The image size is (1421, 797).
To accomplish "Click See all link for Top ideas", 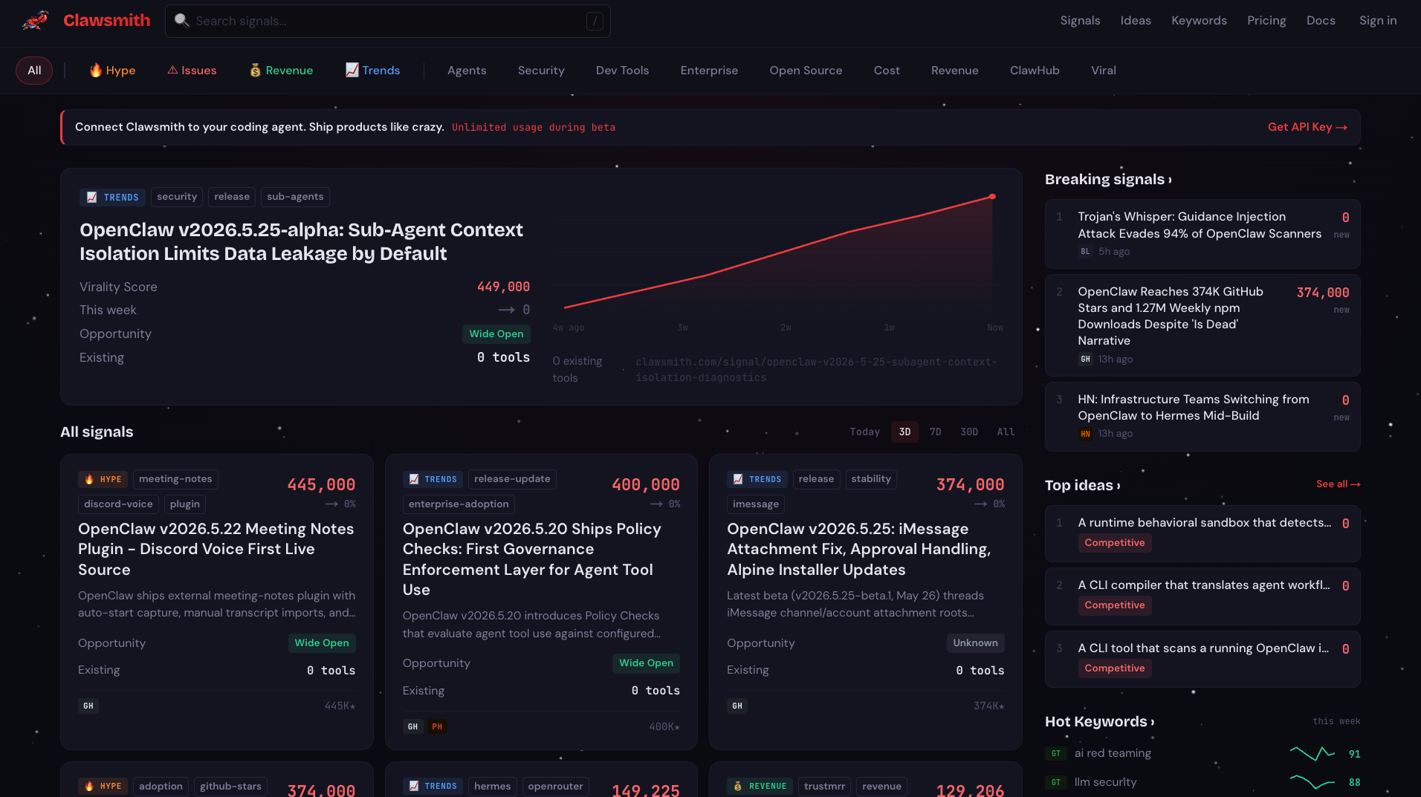I will pos(1338,484).
